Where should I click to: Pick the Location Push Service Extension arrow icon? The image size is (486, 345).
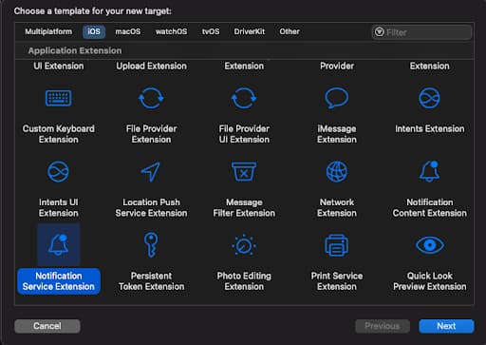pyautogui.click(x=151, y=172)
